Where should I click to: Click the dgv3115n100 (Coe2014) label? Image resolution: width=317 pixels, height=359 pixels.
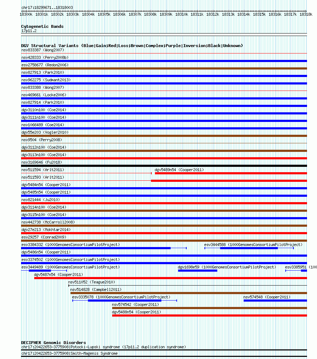click(44, 215)
